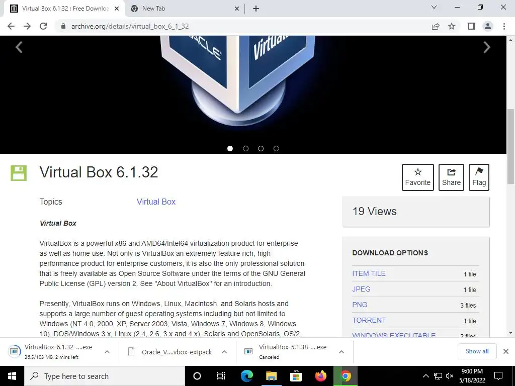Viewport: 515px width, 386px height.
Task: Open Microsoft Store from taskbar
Action: (296, 376)
